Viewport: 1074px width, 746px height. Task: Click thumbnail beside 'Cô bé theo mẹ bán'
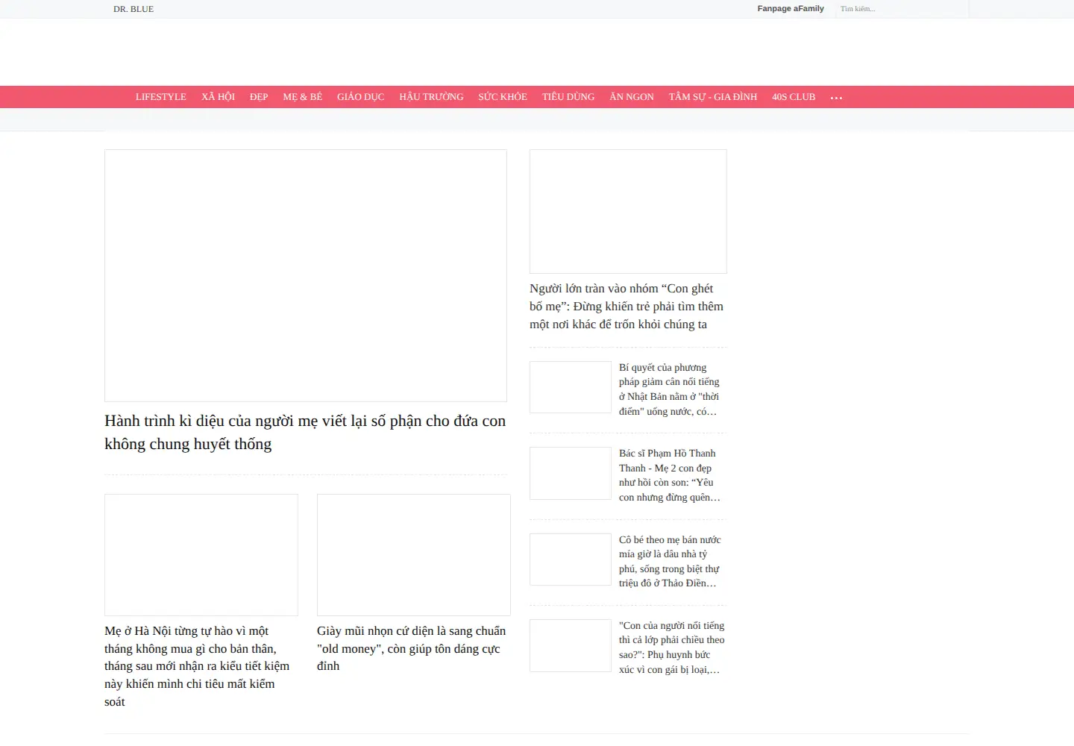(571, 559)
